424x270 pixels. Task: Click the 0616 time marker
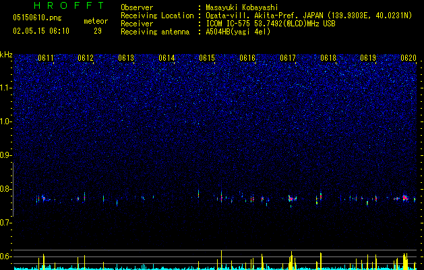pyautogui.click(x=247, y=58)
